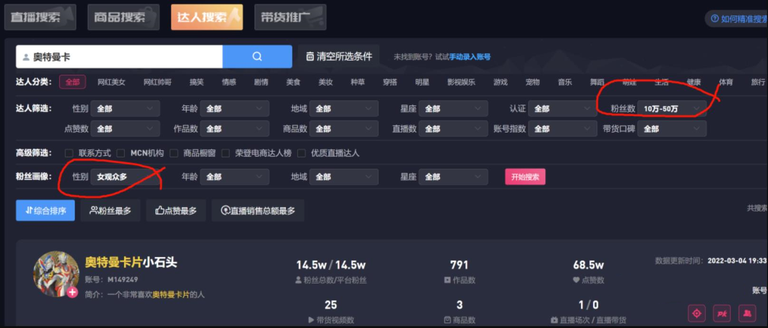Select 网红美女 category
The height and width of the screenshot is (328, 768).
[x=111, y=82]
